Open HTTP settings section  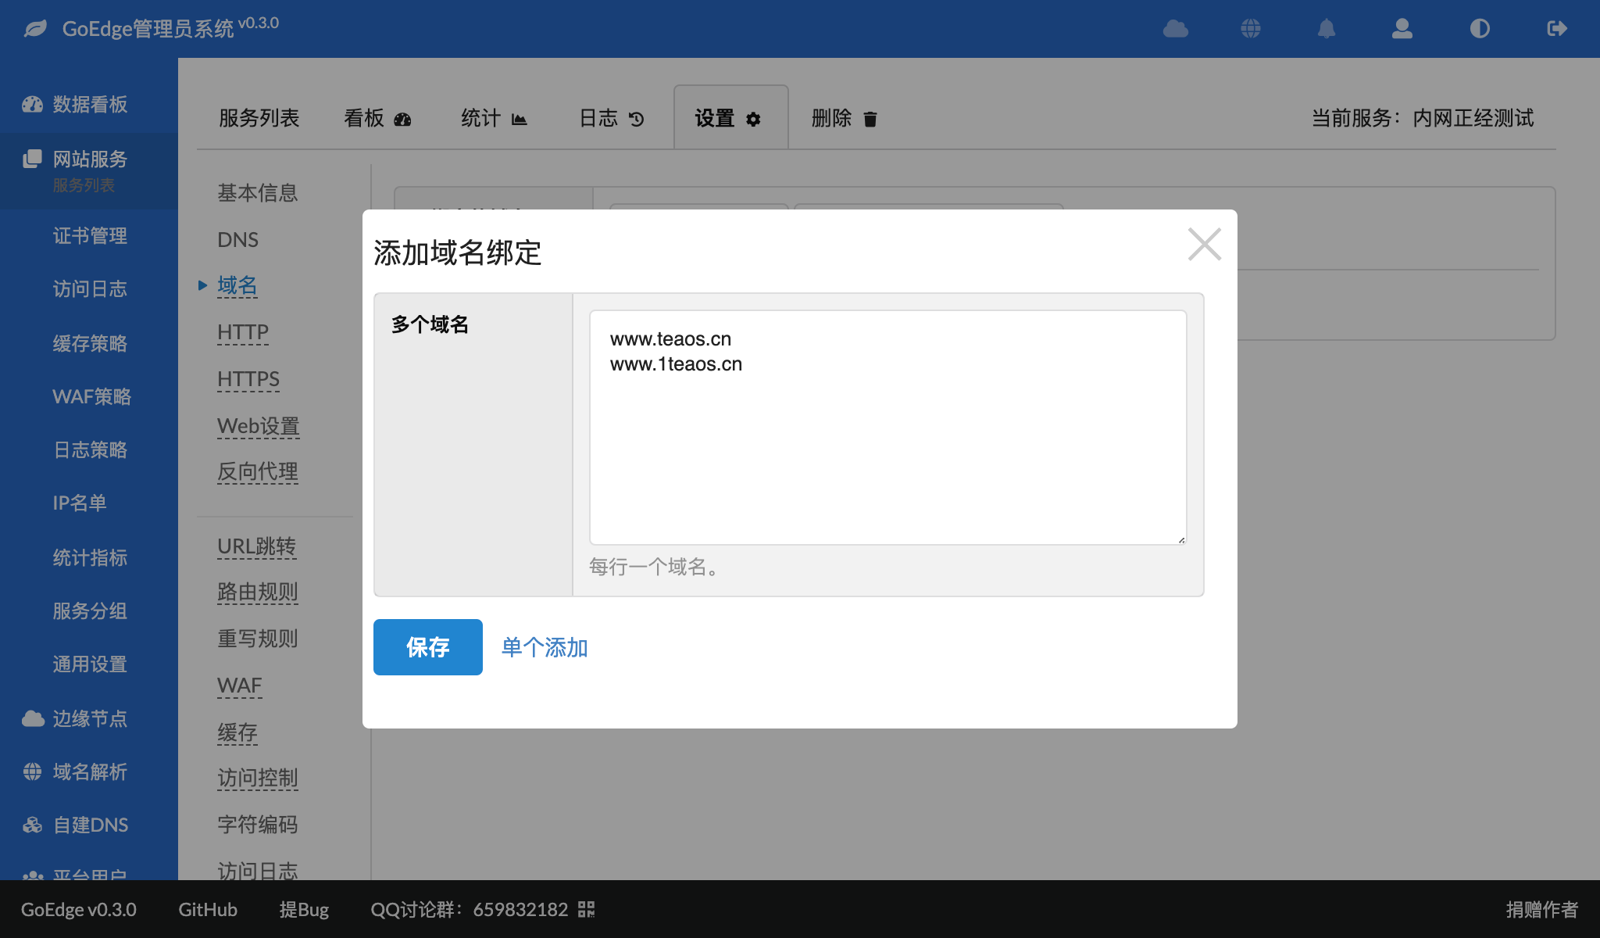pyautogui.click(x=243, y=333)
